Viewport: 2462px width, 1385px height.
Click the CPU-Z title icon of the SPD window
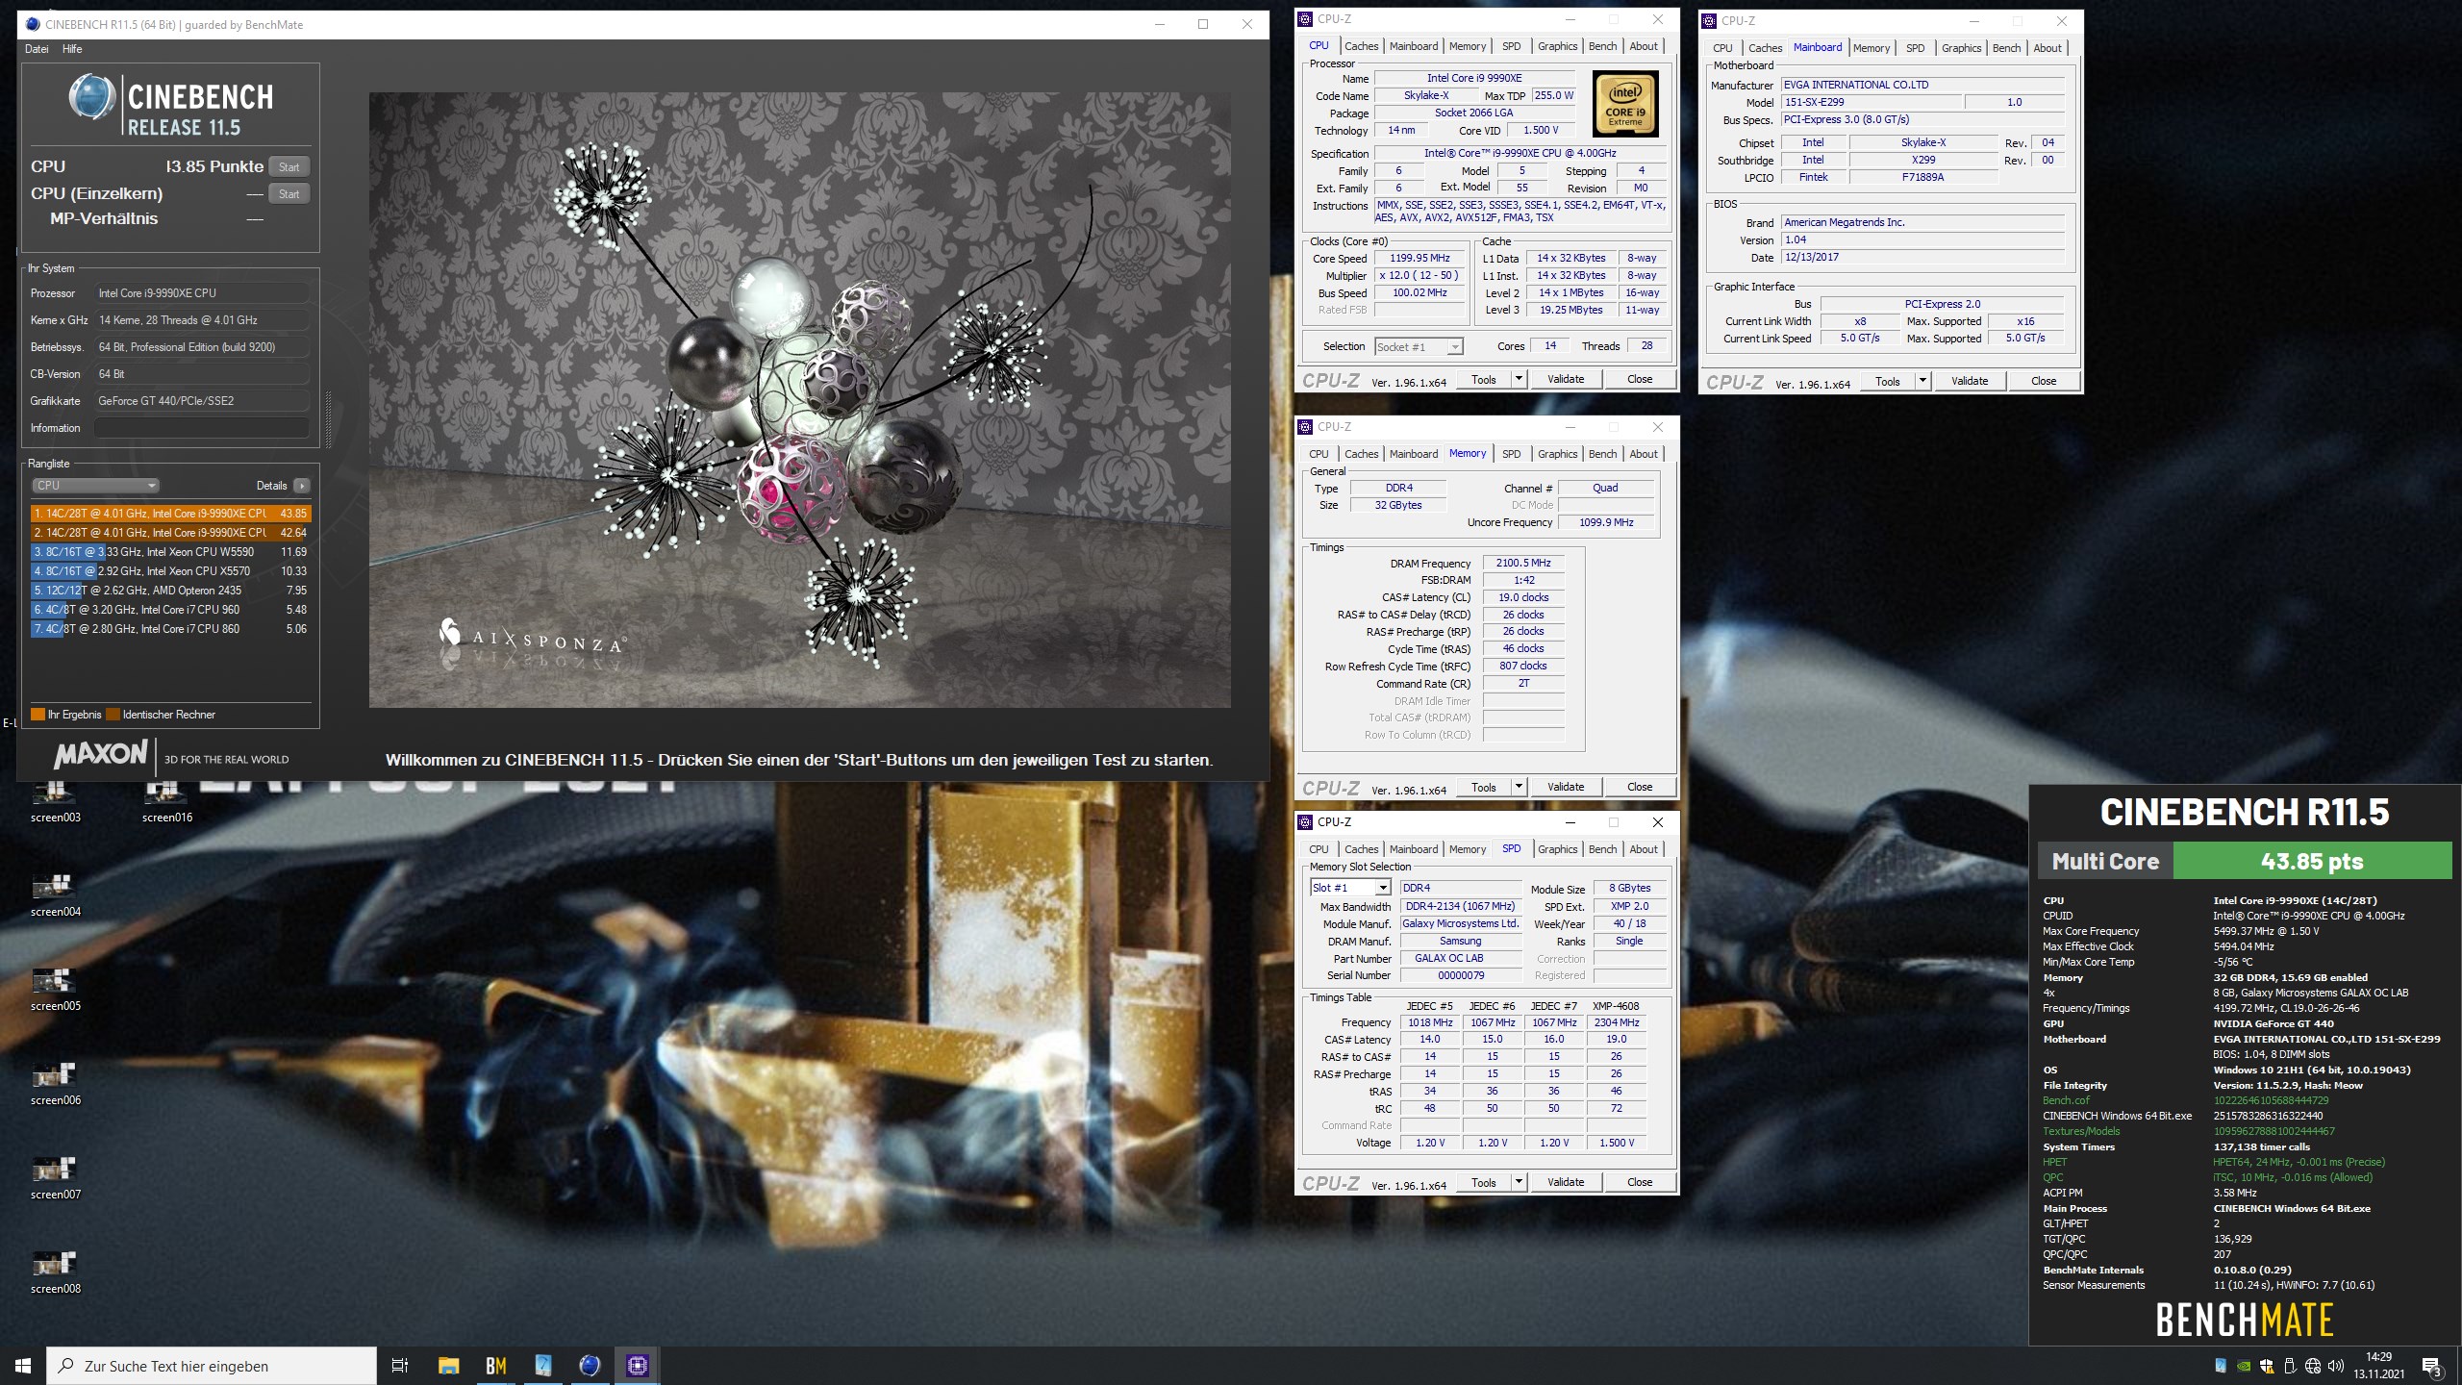click(x=1305, y=821)
